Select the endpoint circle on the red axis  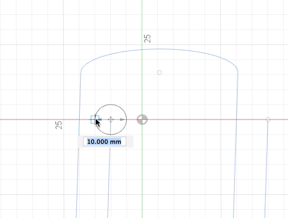click(268, 120)
